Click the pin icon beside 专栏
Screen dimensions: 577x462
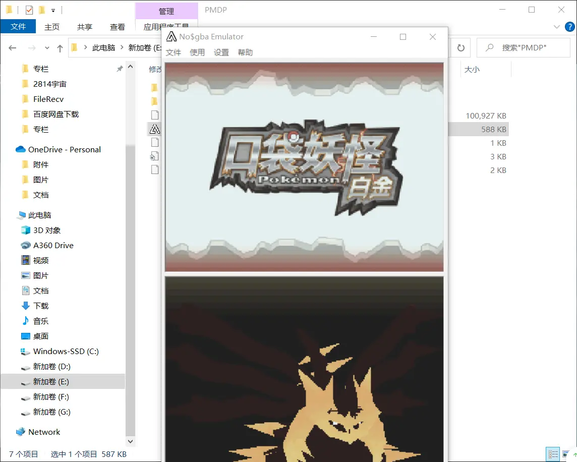[x=120, y=69]
